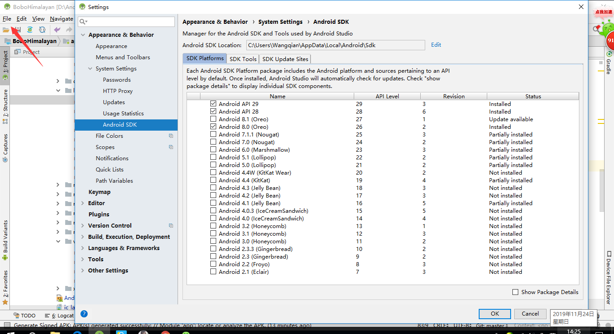Screen dimensions: 614x334
Task: Open the Captures side panel
Action: (5, 148)
